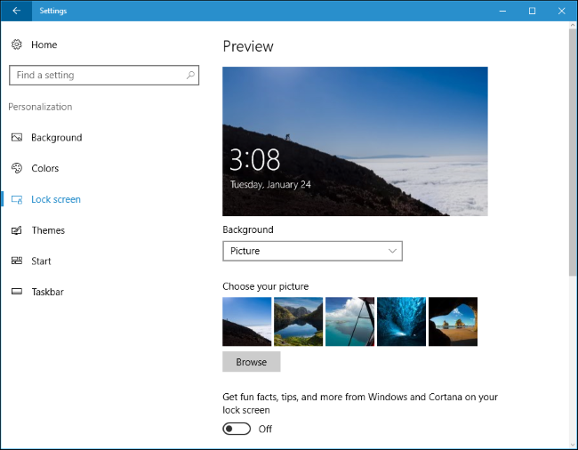Image resolution: width=578 pixels, height=450 pixels.
Task: Click the Home gear icon
Action: 17,44
